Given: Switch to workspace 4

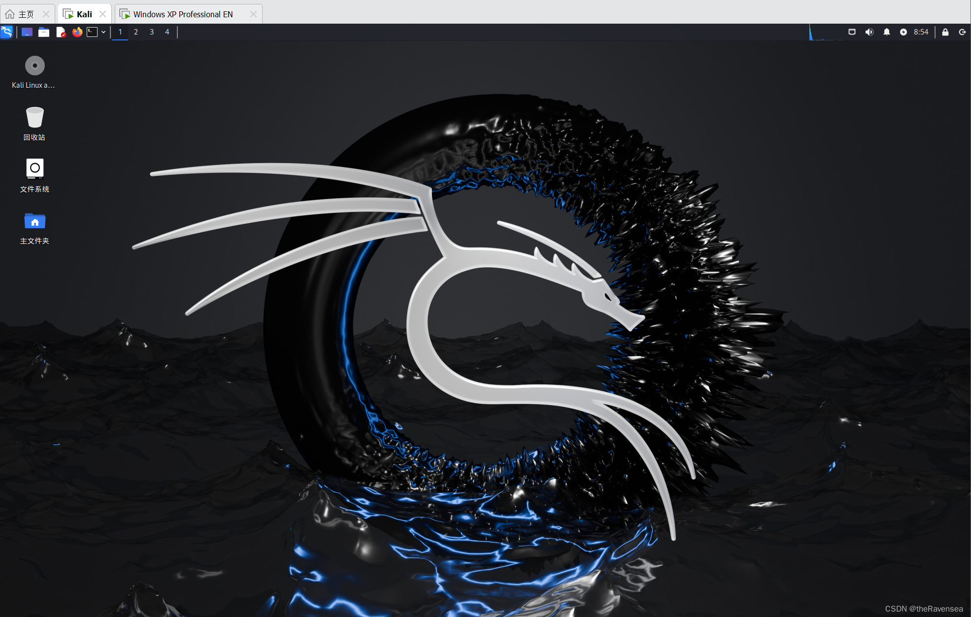Looking at the screenshot, I should pyautogui.click(x=167, y=32).
